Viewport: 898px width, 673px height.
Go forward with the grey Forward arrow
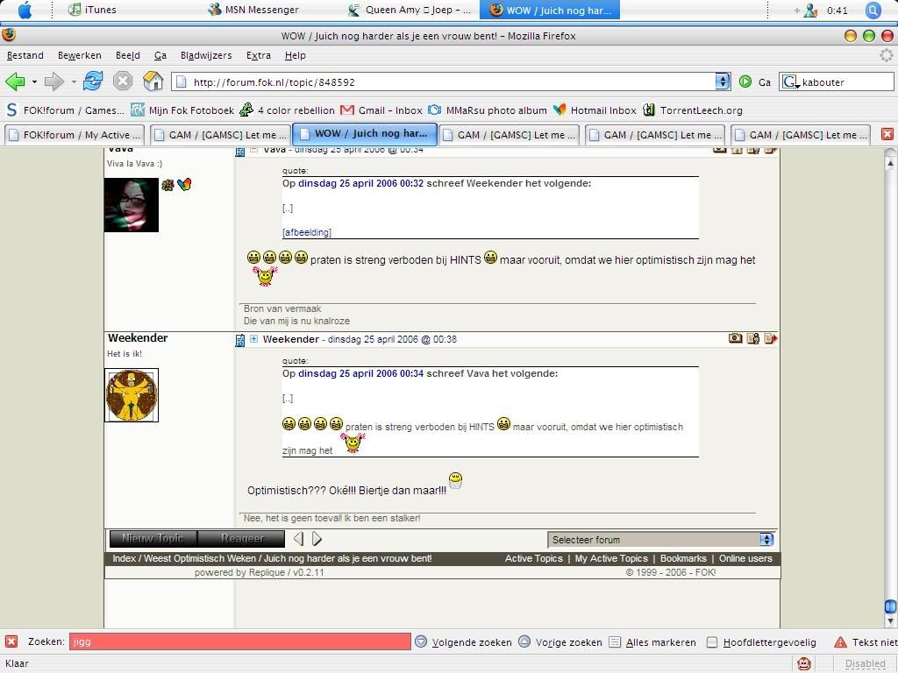(53, 81)
